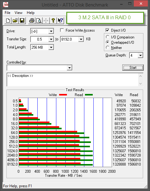The width and height of the screenshot is (150, 191).
Task: Click read value 1590728
Action: [x=134, y=155]
